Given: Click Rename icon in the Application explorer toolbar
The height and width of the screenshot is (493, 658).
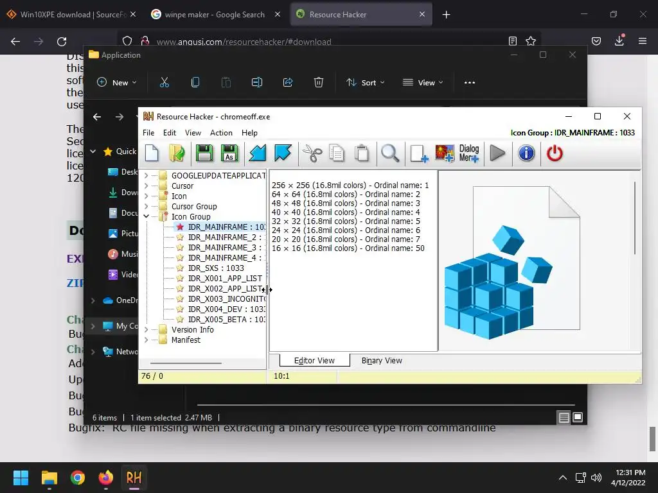Looking at the screenshot, I should point(257,83).
